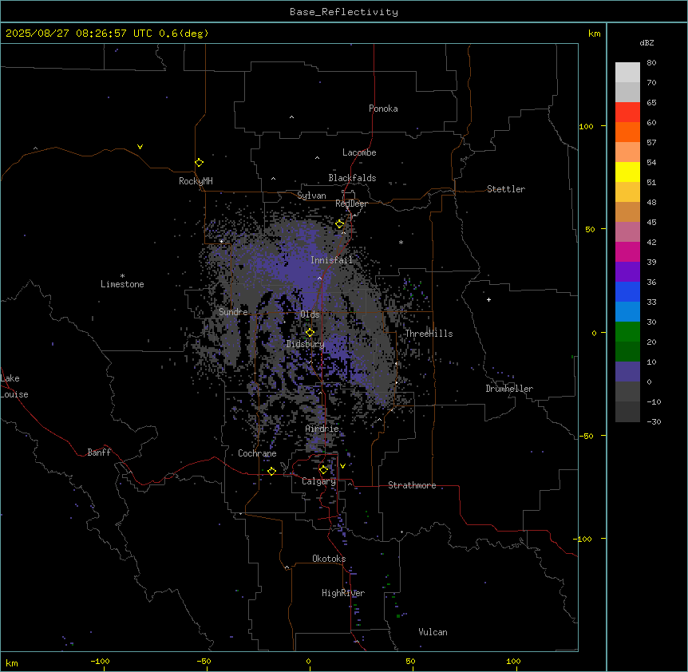Click the orange 60-57 dBZ swatch
This screenshot has height=672, width=688.
(627, 132)
